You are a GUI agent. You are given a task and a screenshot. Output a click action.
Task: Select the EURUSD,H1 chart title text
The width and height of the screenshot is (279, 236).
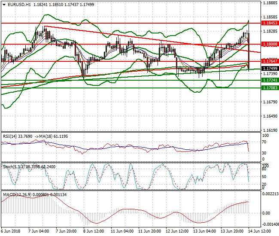point(19,5)
